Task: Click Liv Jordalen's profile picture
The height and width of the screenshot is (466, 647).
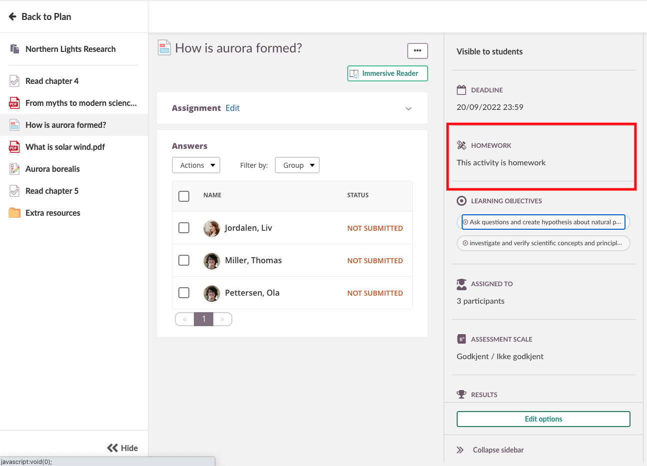Action: click(x=212, y=228)
